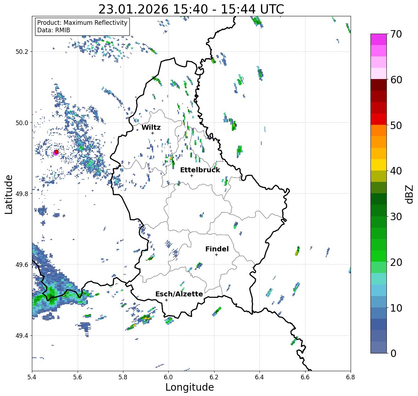Click the 'Data: RMIB' text in legend box
418x396 pixels.
(54, 30)
